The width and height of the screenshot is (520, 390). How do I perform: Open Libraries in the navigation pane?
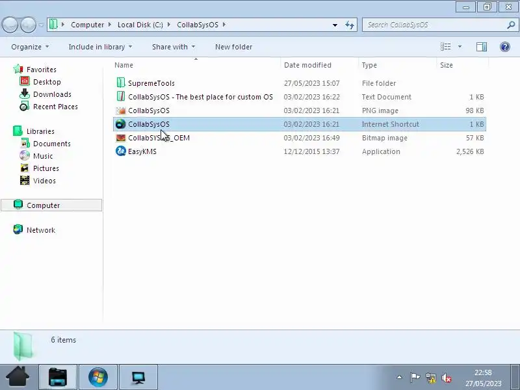coord(40,131)
